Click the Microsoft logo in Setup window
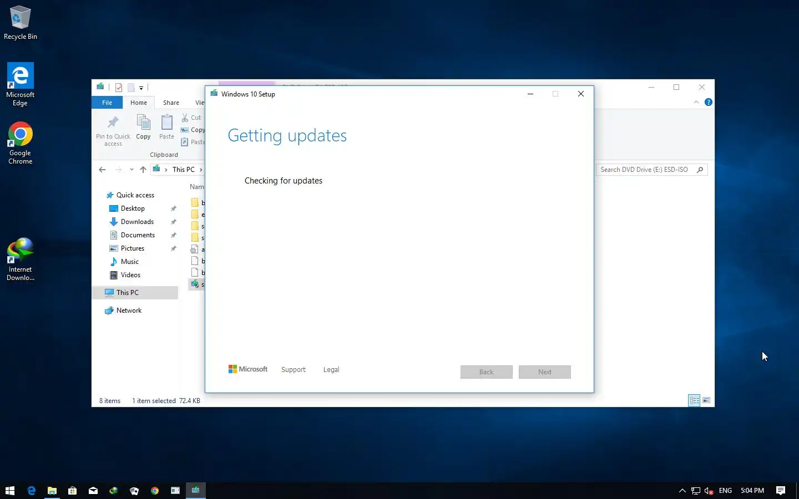This screenshot has width=799, height=499. tap(248, 369)
